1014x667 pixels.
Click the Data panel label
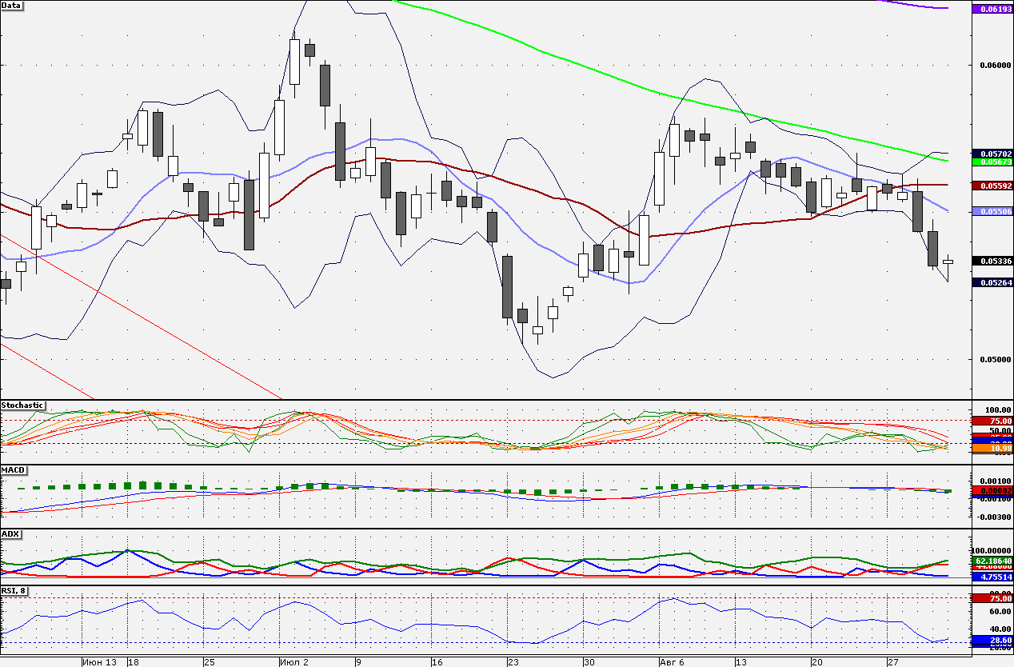coord(12,5)
